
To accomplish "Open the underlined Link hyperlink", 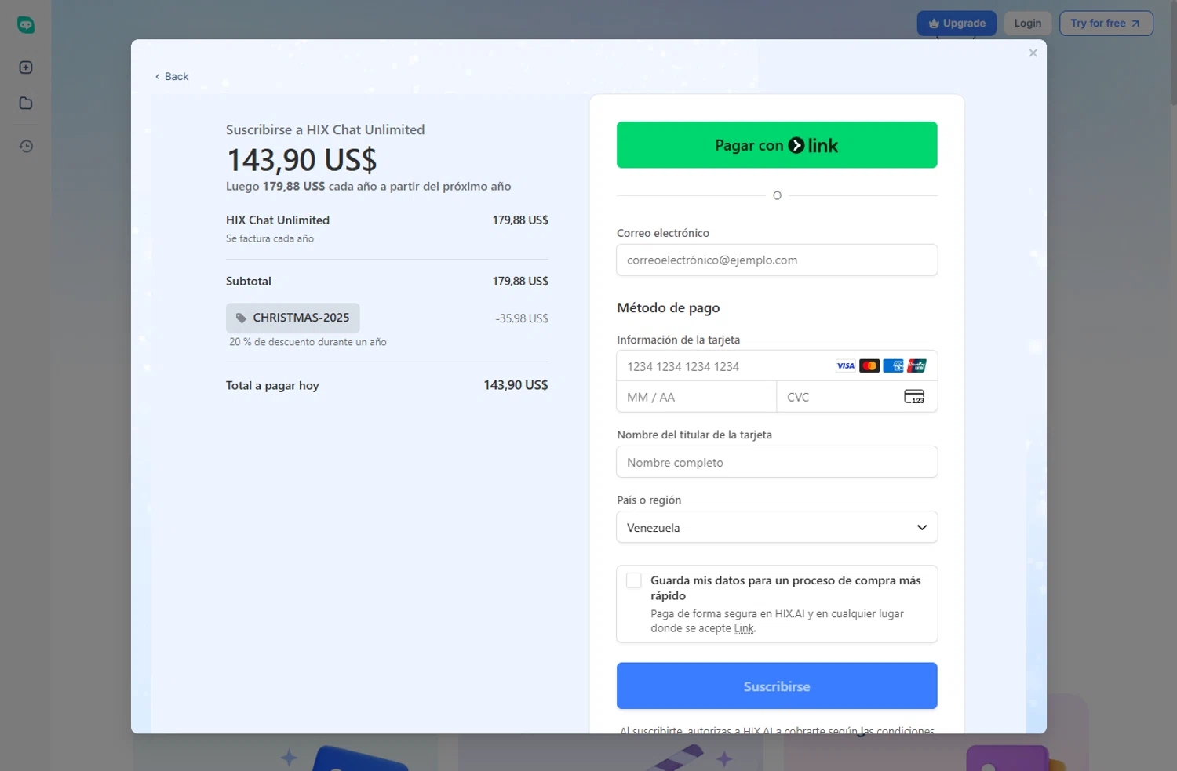I will click(744, 628).
